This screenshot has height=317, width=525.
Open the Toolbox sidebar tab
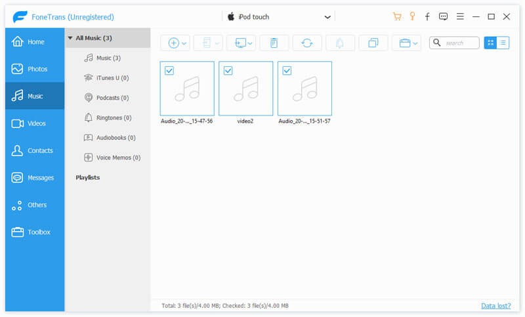tap(34, 232)
